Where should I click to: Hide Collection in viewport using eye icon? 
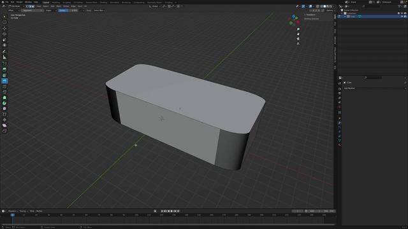(402, 13)
